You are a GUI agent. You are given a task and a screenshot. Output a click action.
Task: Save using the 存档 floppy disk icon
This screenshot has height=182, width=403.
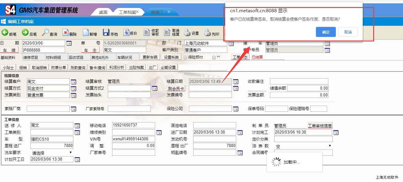106,33
